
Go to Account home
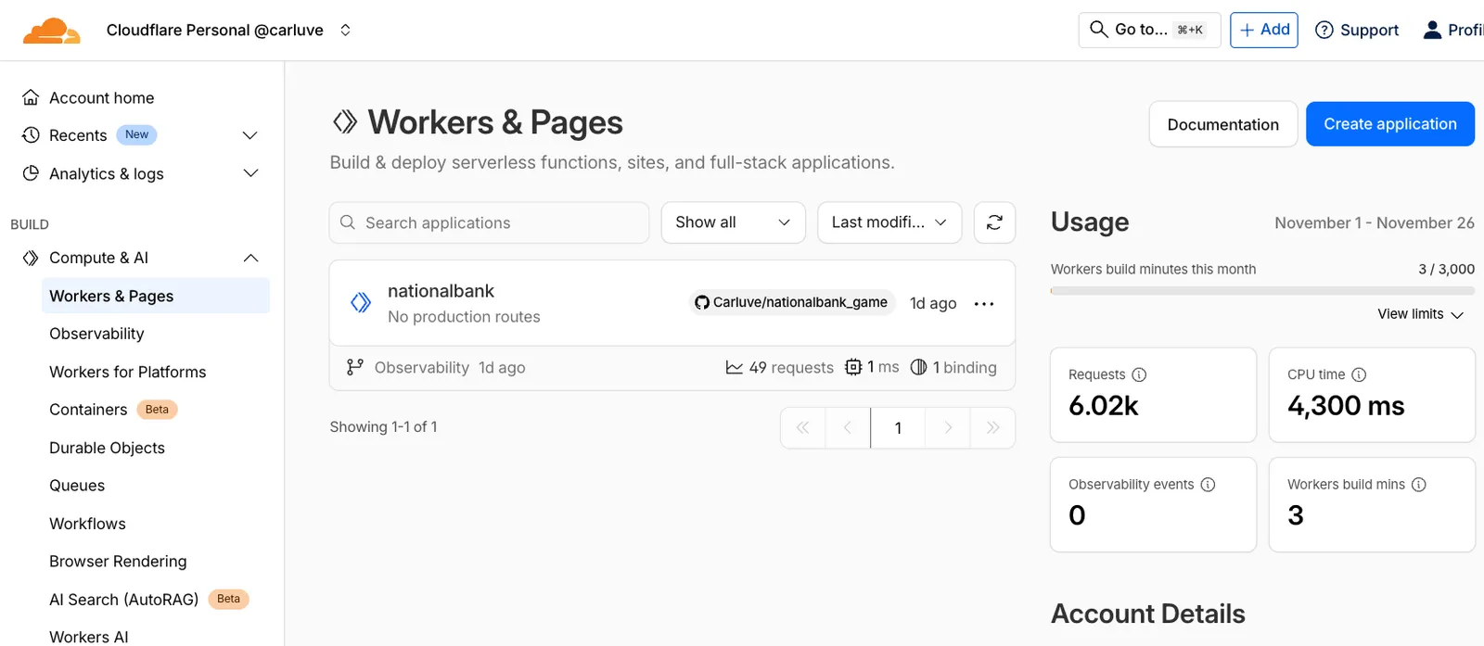point(101,97)
